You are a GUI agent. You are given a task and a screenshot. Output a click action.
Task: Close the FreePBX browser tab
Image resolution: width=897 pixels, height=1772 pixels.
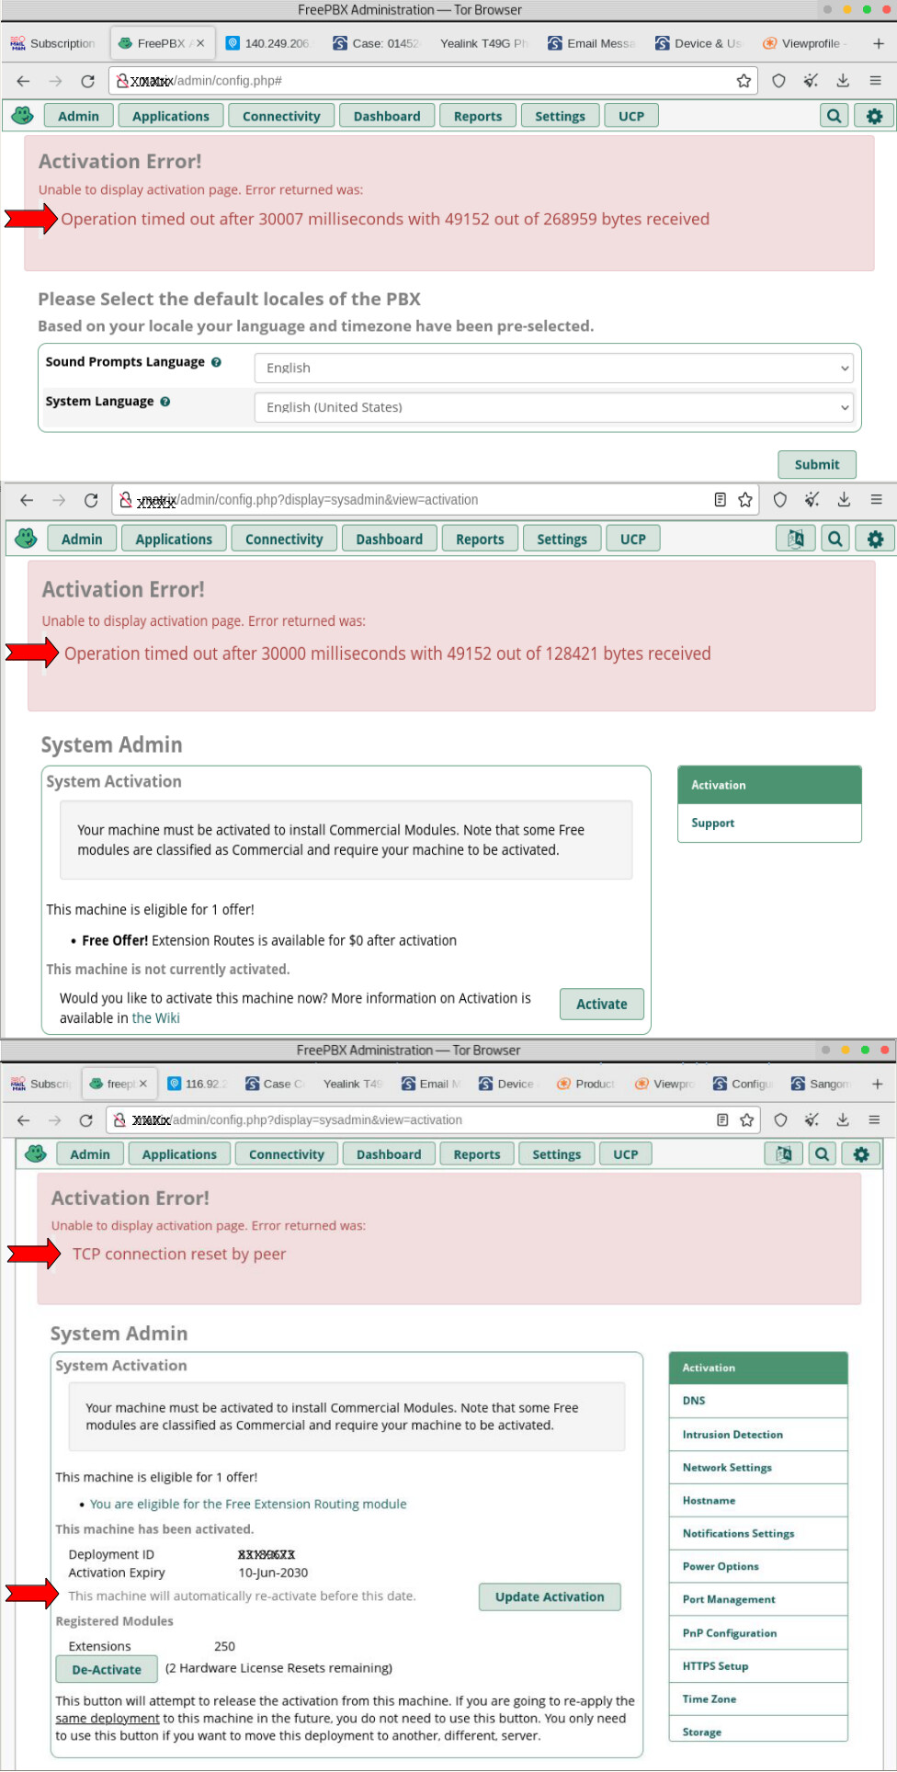(200, 43)
